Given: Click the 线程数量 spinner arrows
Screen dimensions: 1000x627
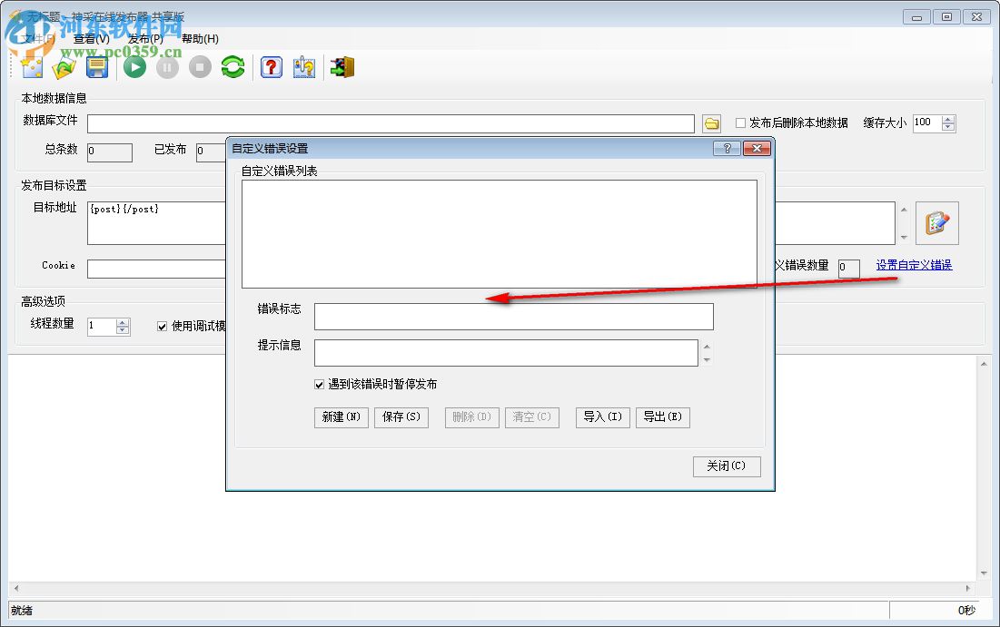Looking at the screenshot, I should tap(124, 327).
